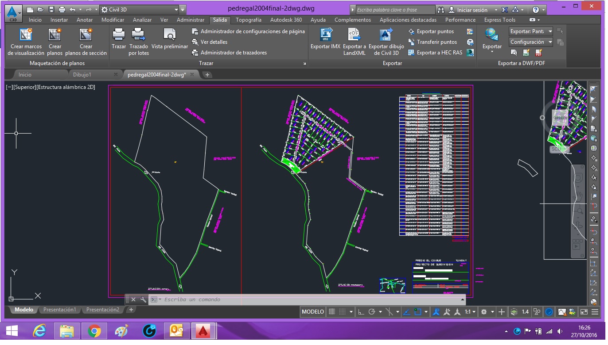Toggle ortho mode in status bar
608x345 pixels.
click(x=361, y=312)
